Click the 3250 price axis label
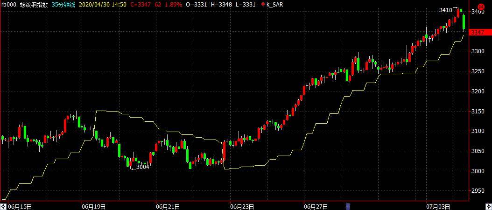 (479, 71)
